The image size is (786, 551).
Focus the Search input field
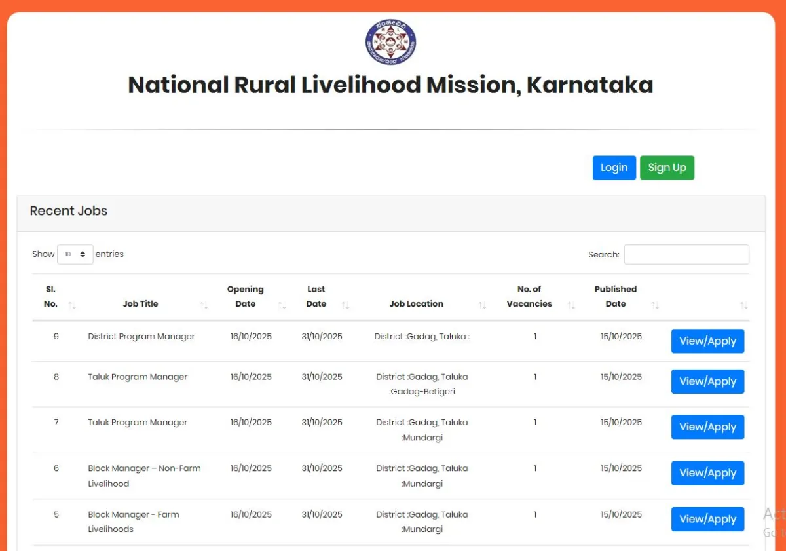686,254
